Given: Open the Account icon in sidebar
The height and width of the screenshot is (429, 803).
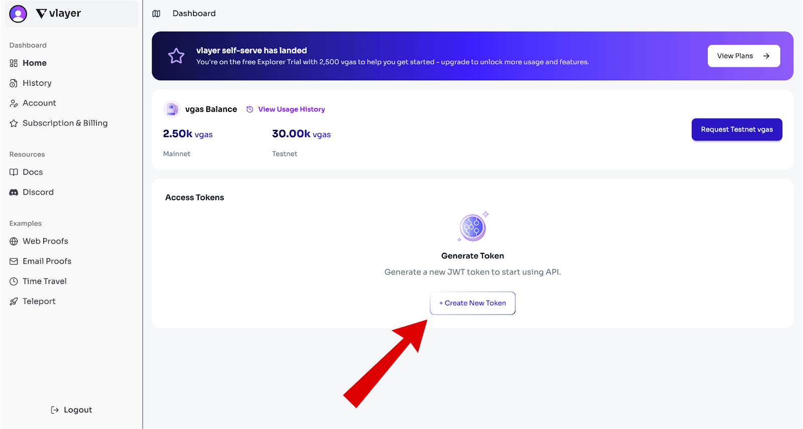Looking at the screenshot, I should [14, 103].
